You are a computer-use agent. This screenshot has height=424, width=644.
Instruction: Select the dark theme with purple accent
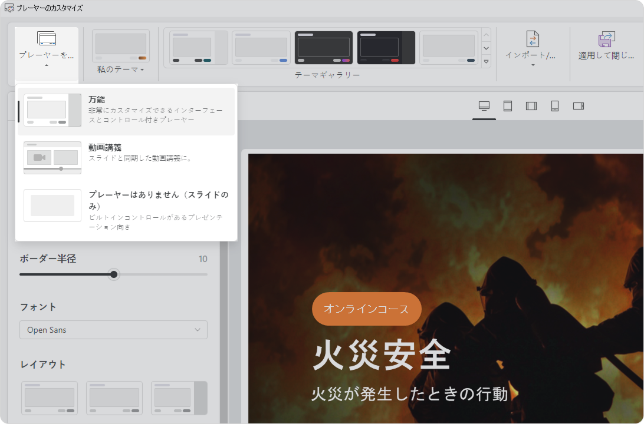(324, 48)
